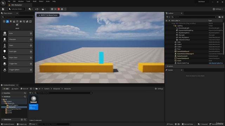Open the cinematics clapperboard dropdown

44,9
